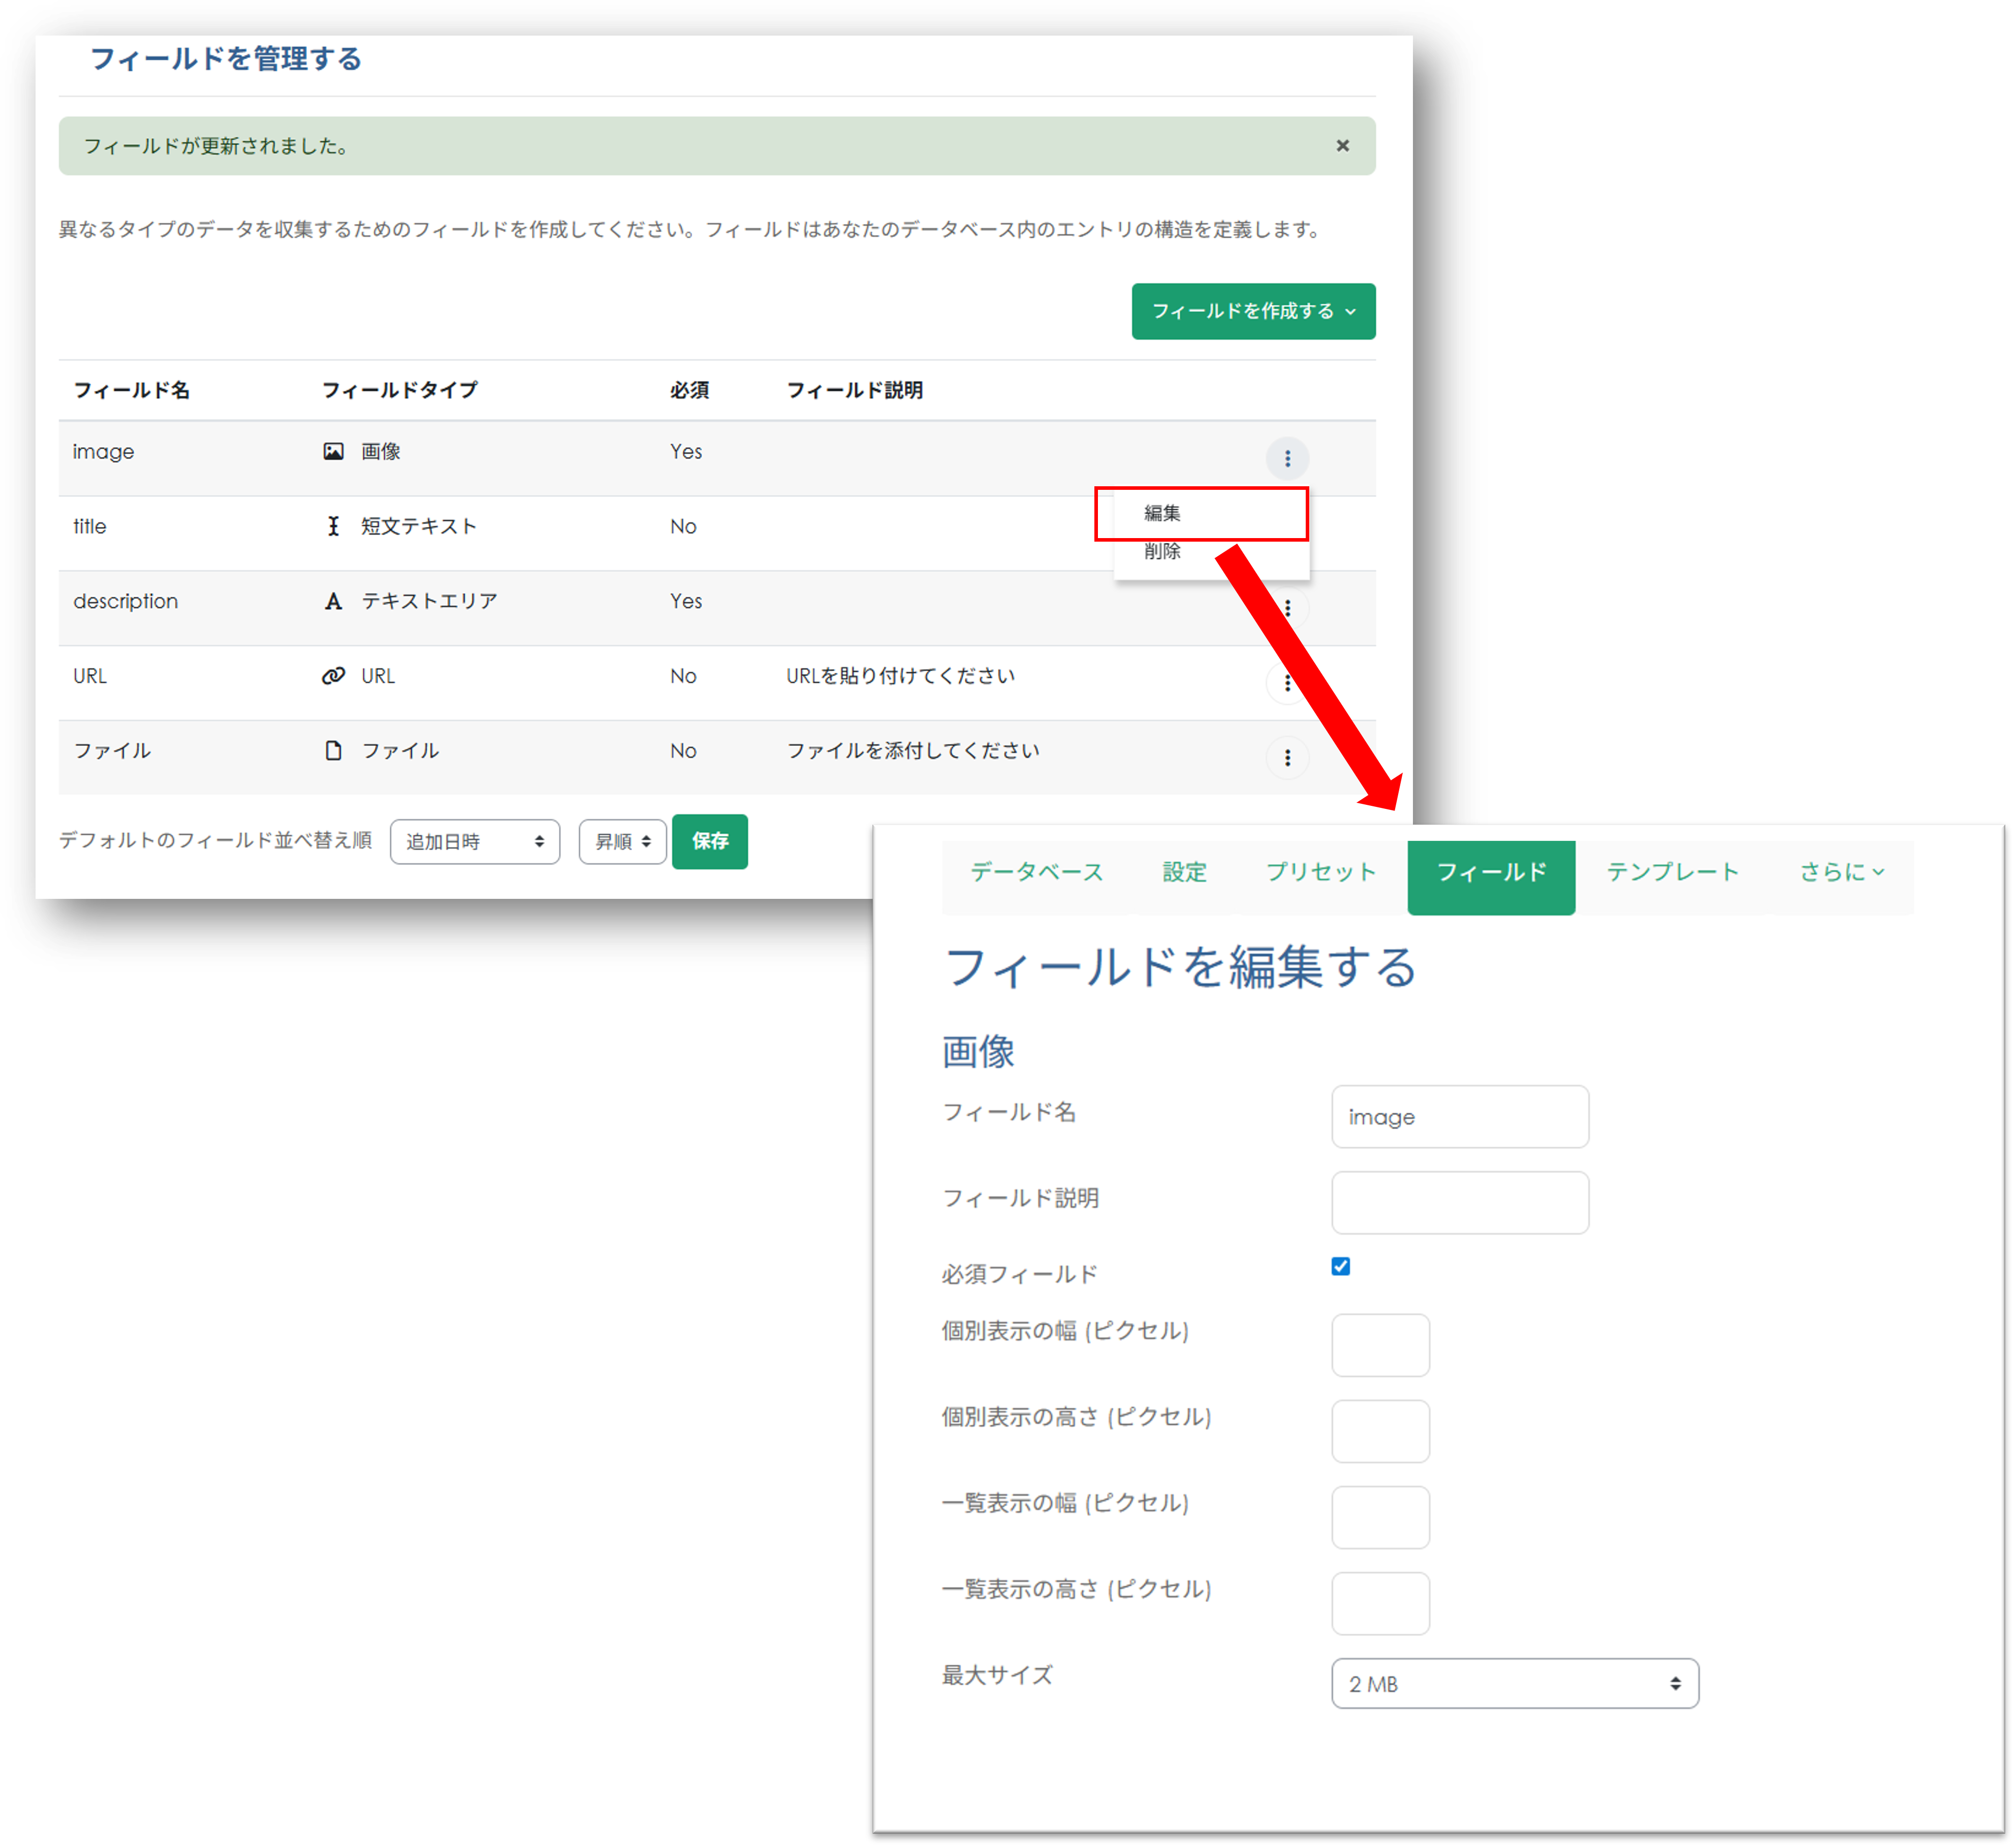Select 削除 from the context menu
The height and width of the screenshot is (1848, 2016).
(x=1162, y=551)
